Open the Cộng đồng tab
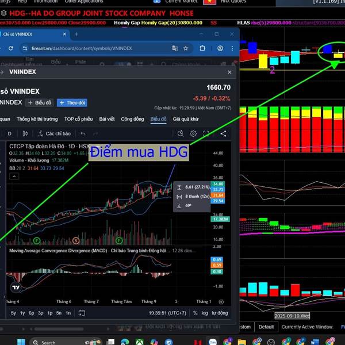Screen dimensions: 345x345 pos(132,119)
